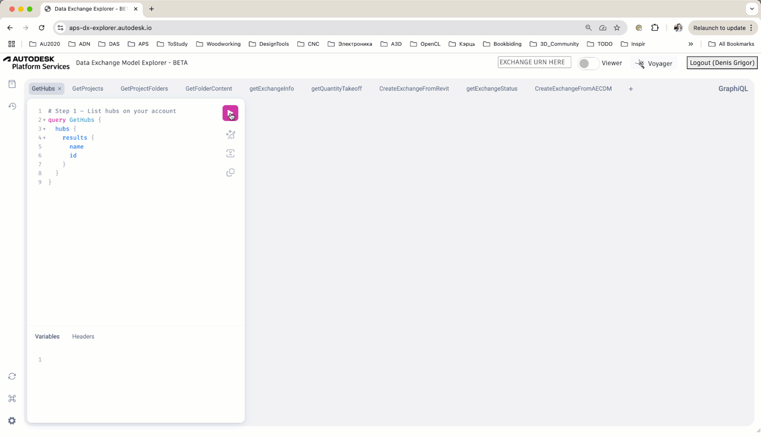Open GraphiQL settings gear
761x437 pixels.
click(x=12, y=421)
